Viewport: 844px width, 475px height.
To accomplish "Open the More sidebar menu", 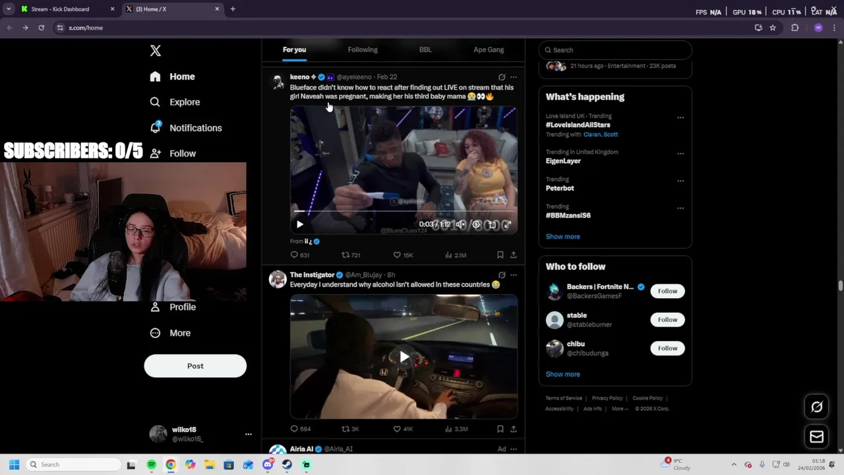I will [170, 333].
